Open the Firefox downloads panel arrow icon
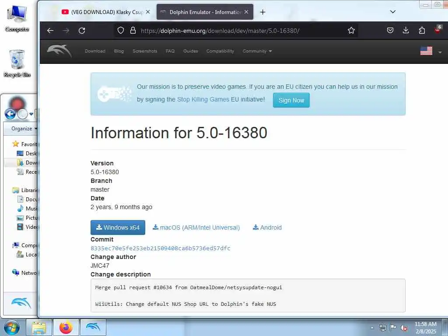The image size is (448, 336). [406, 30]
